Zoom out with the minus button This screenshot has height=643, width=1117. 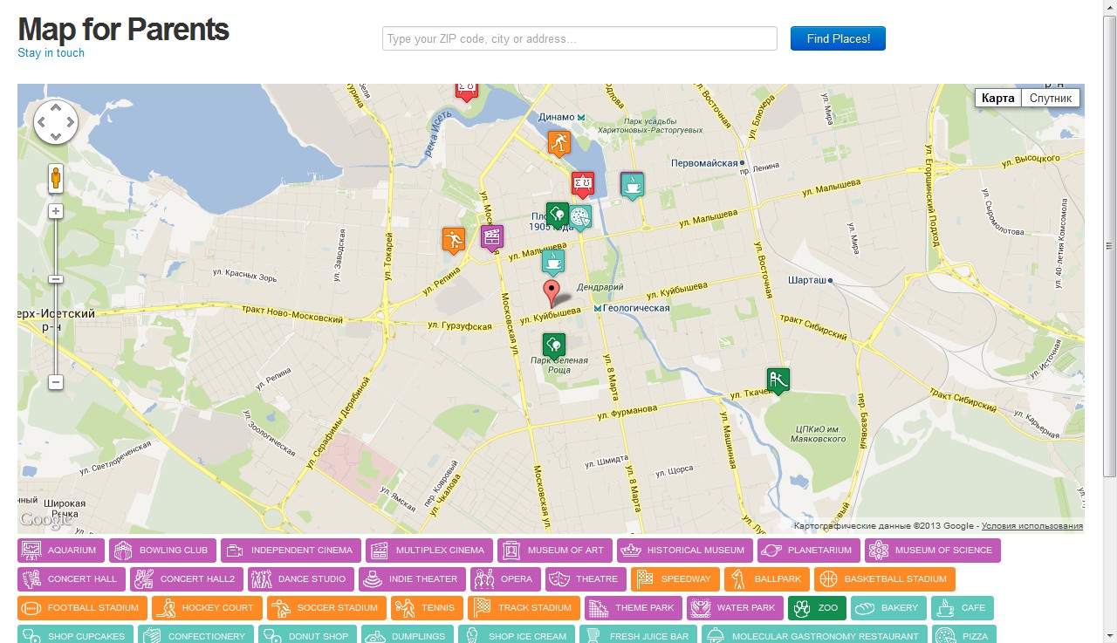coord(56,382)
